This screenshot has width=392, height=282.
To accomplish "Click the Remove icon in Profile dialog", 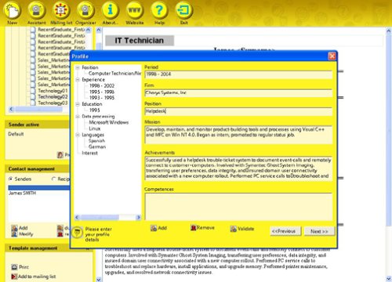I will point(194,228).
